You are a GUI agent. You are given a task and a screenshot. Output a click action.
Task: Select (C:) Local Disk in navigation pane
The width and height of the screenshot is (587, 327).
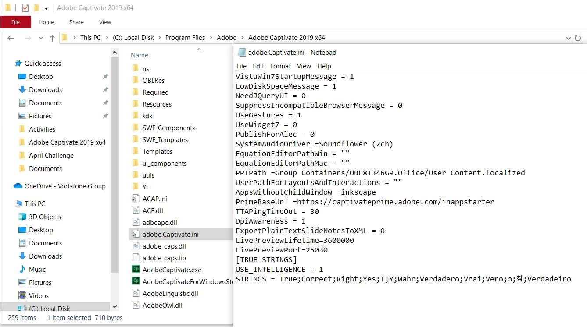[x=49, y=309]
